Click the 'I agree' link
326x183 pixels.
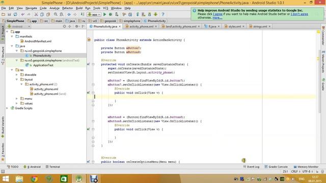[218, 14]
